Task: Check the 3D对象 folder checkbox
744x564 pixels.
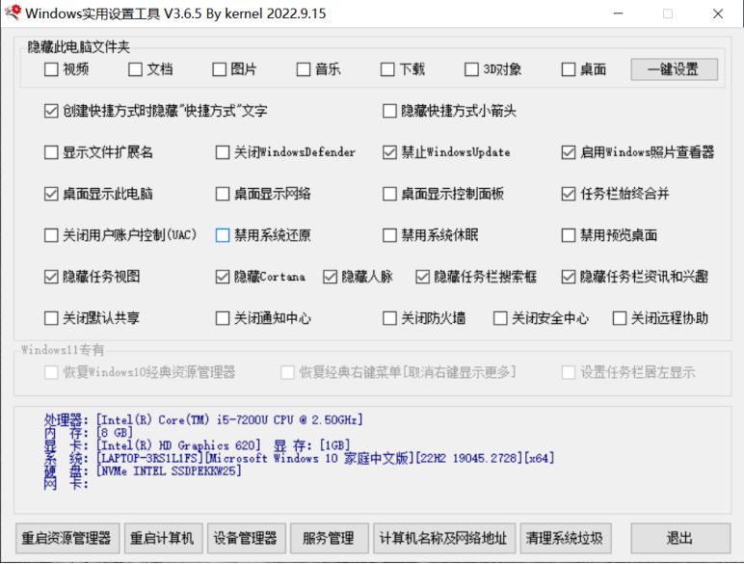Action: (471, 69)
